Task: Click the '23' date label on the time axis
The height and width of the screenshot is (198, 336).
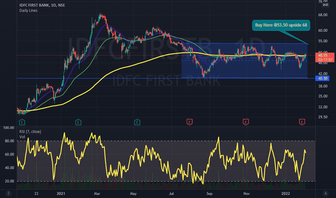Action: (36, 194)
